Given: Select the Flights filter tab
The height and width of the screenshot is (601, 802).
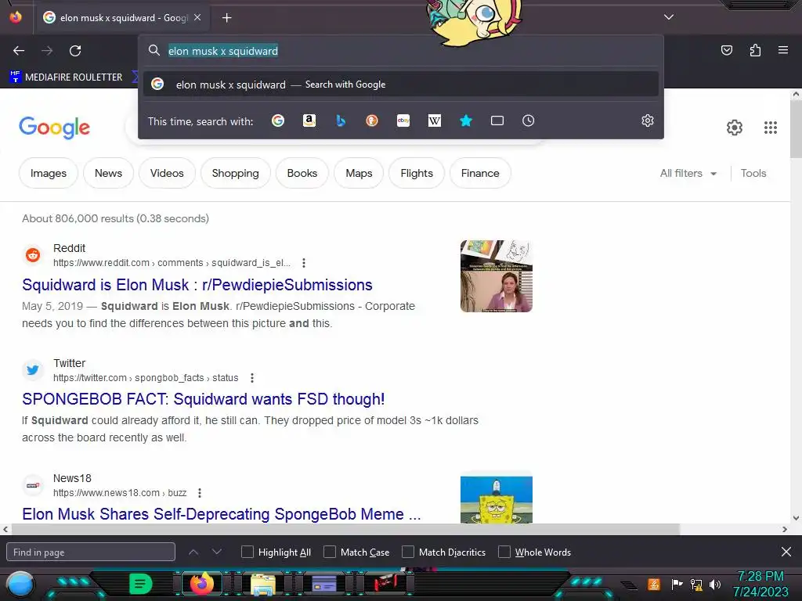Looking at the screenshot, I should (417, 173).
